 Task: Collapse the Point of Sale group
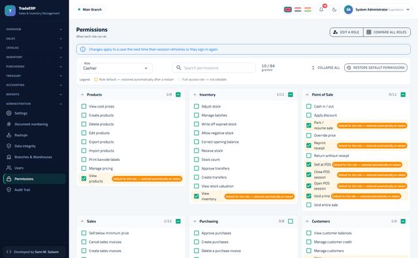[x=307, y=94]
